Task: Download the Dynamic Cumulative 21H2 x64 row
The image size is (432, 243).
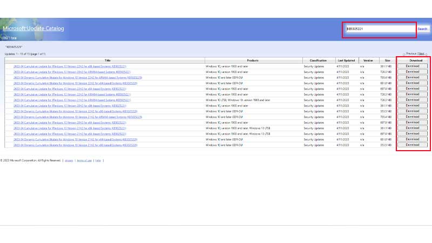Action: [413, 139]
